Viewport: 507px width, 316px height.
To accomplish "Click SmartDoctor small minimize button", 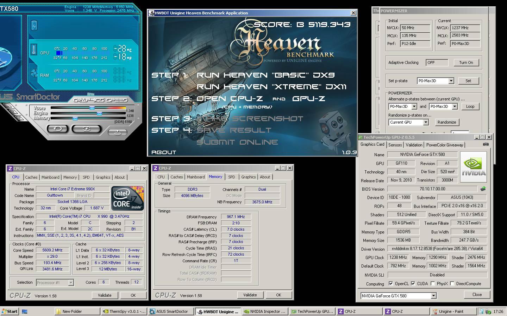I will click(x=7, y=105).
